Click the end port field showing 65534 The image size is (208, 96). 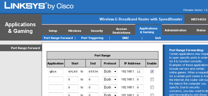[x=93, y=72]
